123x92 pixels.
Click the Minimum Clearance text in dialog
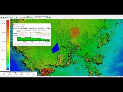coord(32,30)
